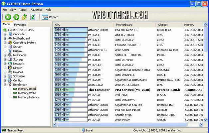The width and height of the screenshot is (209, 133).
Task: Click the Local computer icon in status bar
Action: (83, 130)
